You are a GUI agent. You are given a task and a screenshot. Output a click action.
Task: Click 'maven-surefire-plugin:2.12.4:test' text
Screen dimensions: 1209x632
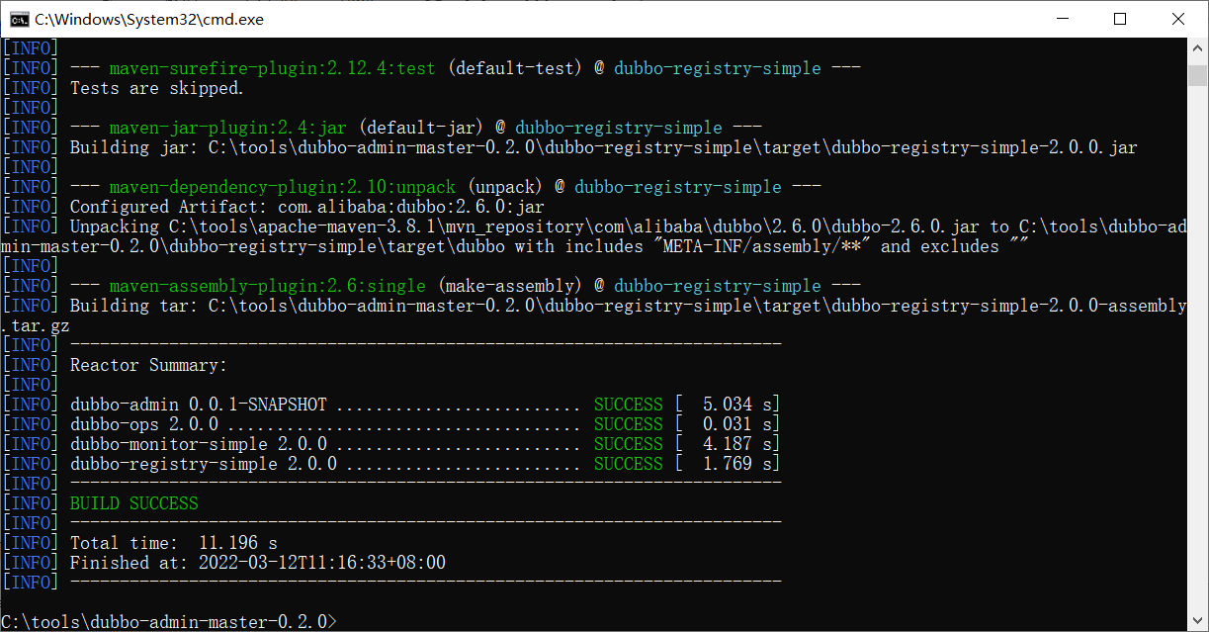pyautogui.click(x=272, y=68)
